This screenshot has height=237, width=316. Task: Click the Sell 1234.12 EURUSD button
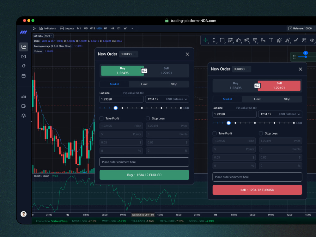pyautogui.click(x=257, y=190)
